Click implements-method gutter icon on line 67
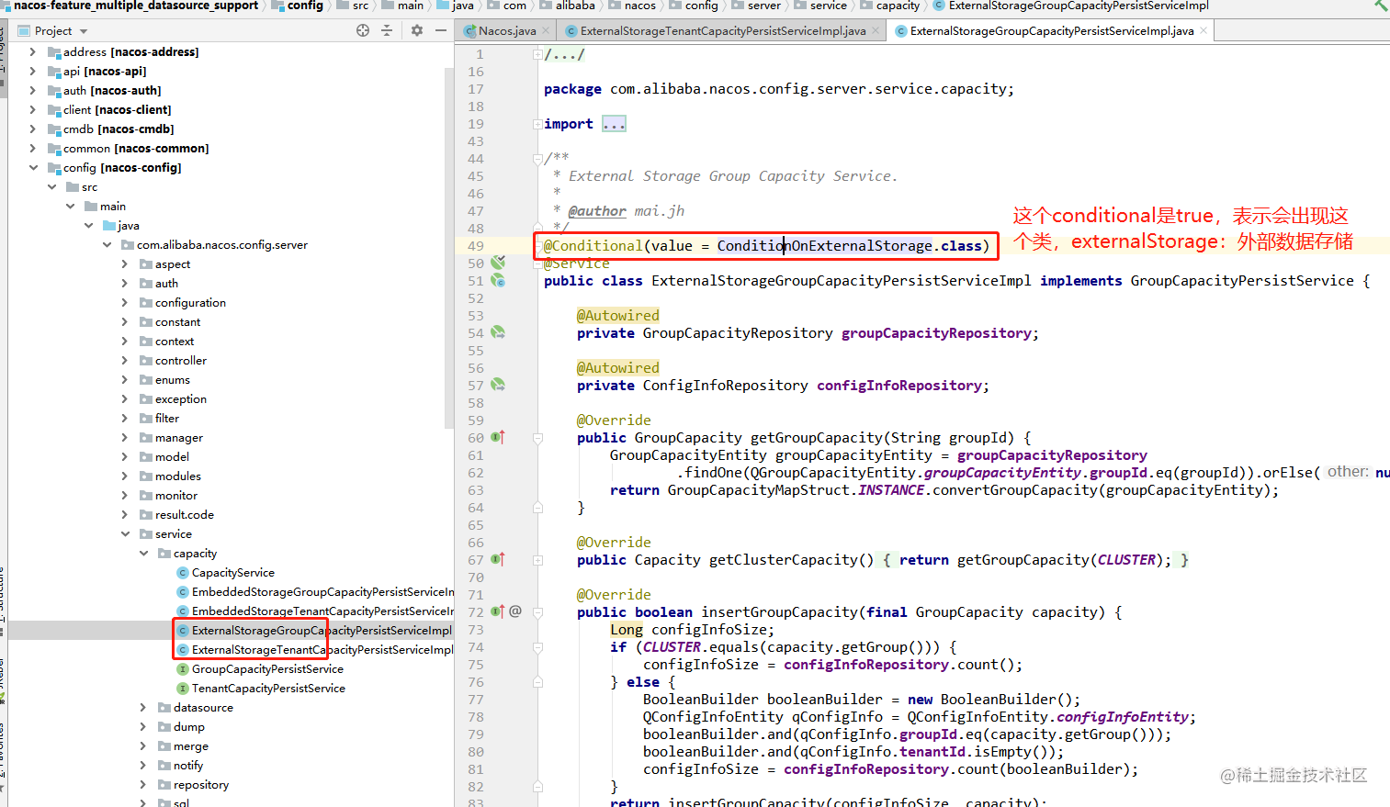 coord(498,559)
